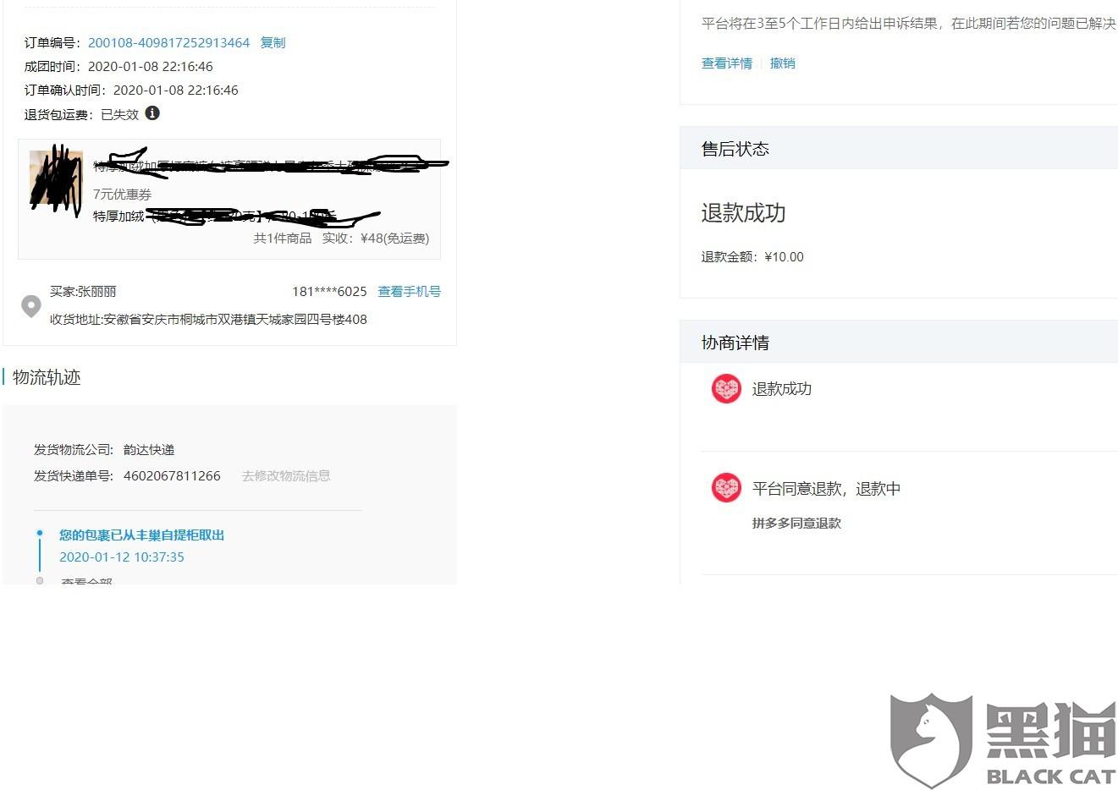1118x790 pixels.
Task: Click the heart avatar beside 平台同意退款，退款中
Action: pyautogui.click(x=726, y=488)
